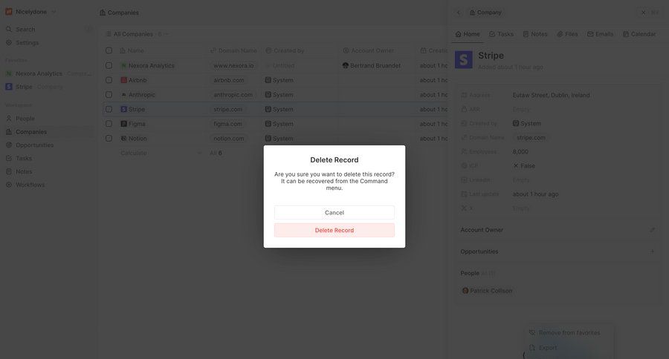Click the Stripe avatar logo in panel

pyautogui.click(x=464, y=59)
